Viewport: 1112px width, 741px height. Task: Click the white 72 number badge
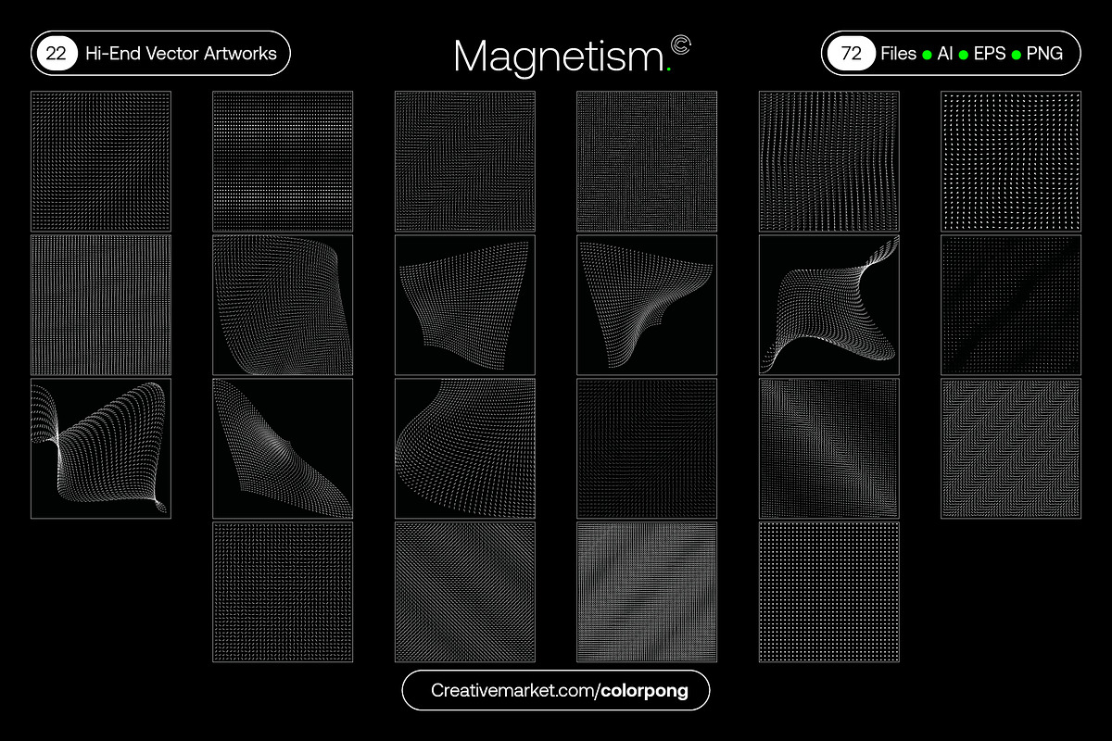click(851, 54)
